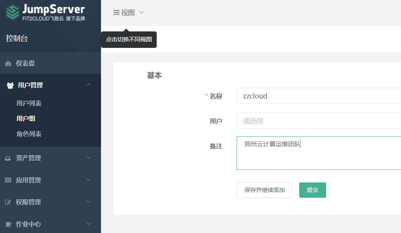Click the grid icon beside 应用管理
The height and width of the screenshot is (233, 401).
pyautogui.click(x=8, y=180)
